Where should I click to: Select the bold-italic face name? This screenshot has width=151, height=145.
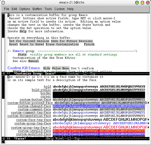[41, 90]
